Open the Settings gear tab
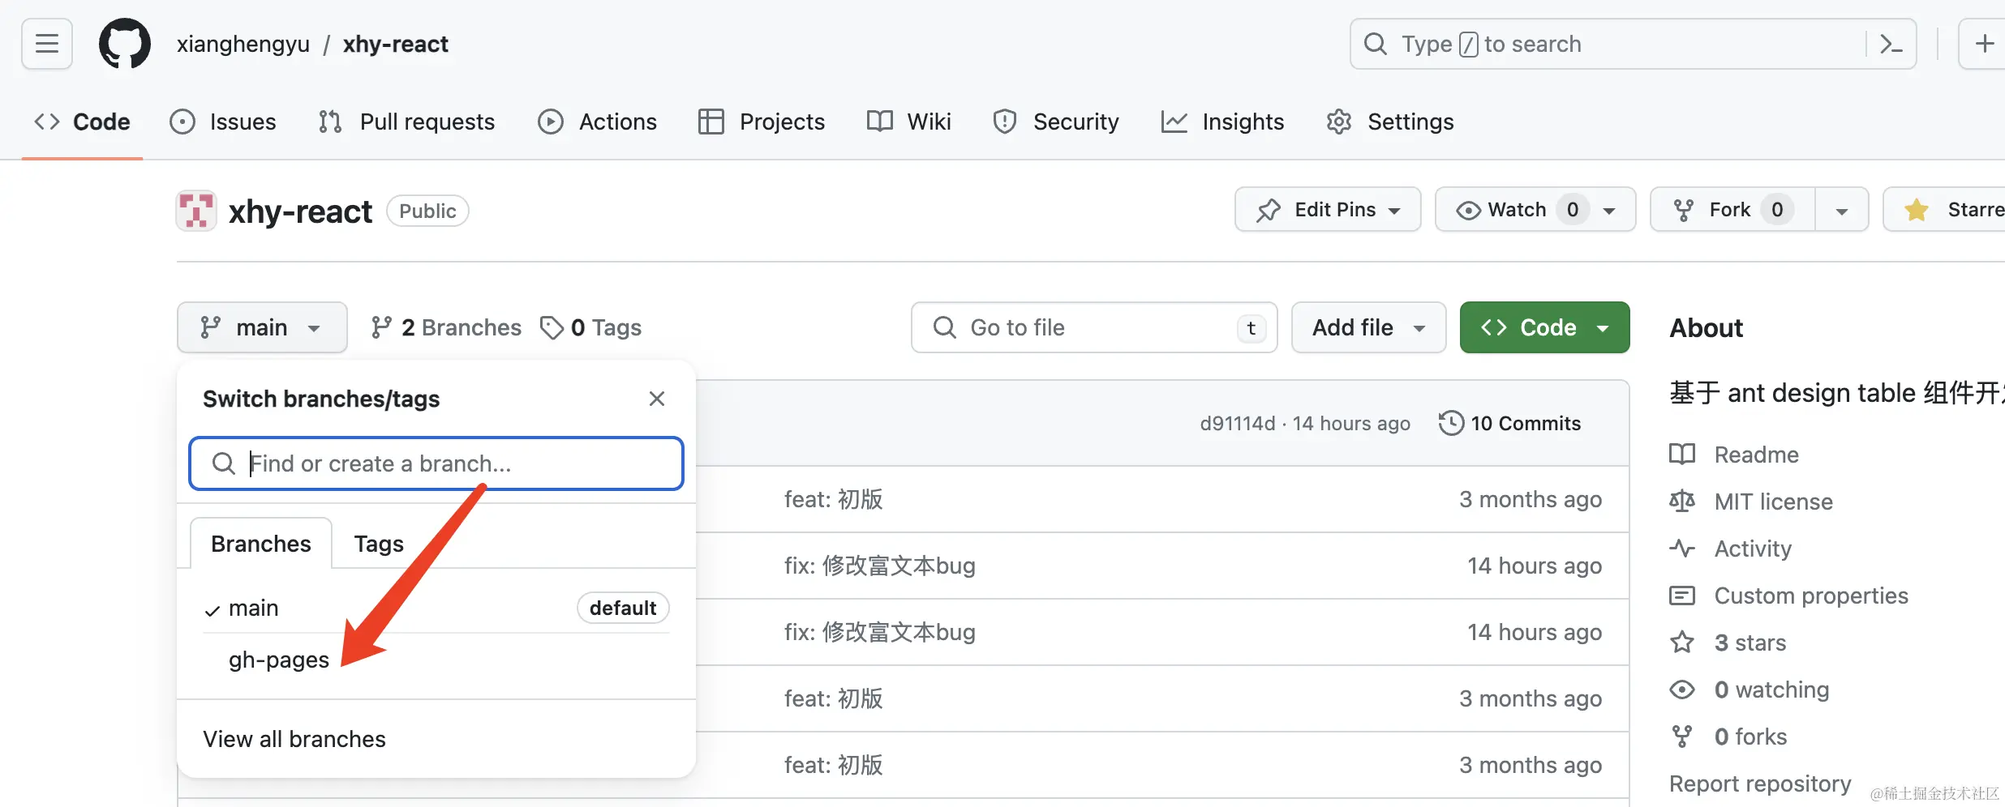2005x807 pixels. click(x=1390, y=122)
